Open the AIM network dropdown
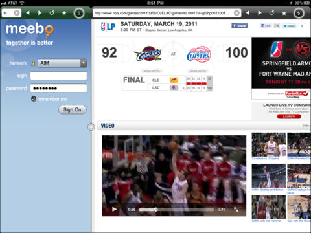 (x=62, y=63)
